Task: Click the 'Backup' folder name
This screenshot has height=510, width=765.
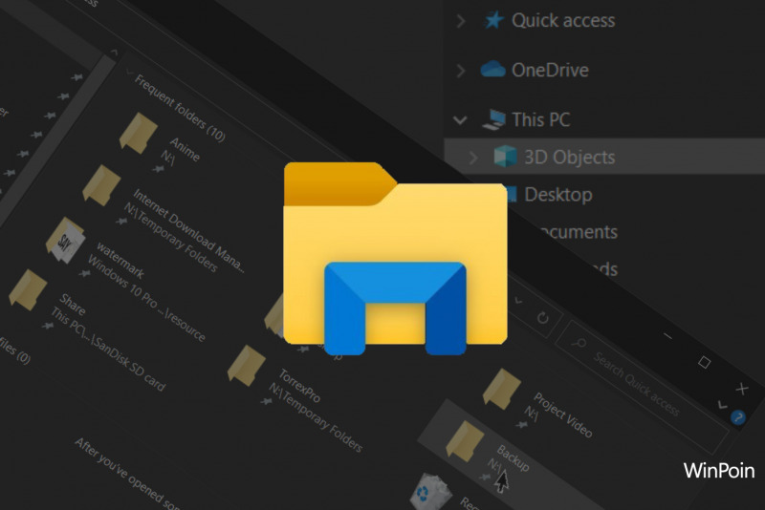Action: coord(513,458)
